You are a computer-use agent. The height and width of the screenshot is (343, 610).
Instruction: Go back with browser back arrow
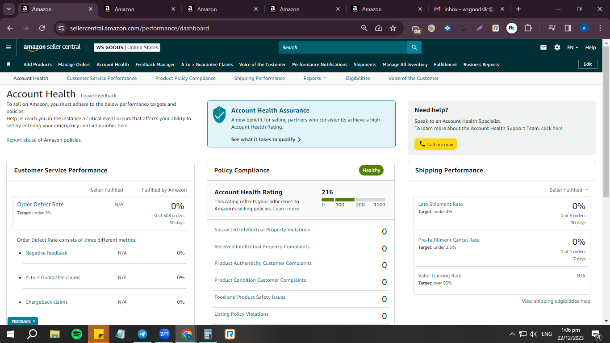(10, 28)
